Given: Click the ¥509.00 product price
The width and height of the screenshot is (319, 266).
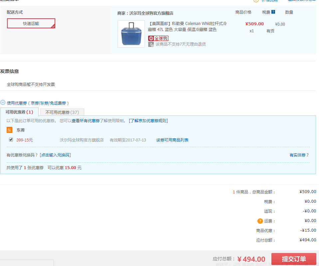Looking at the screenshot, I should point(254,24).
